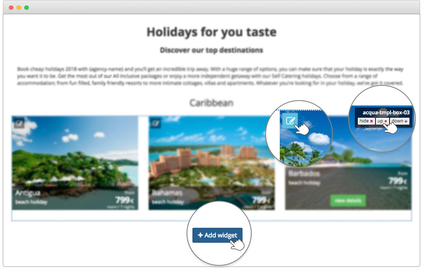423x273 pixels.
Task: Move widget down with the down button
Action: (x=400, y=121)
